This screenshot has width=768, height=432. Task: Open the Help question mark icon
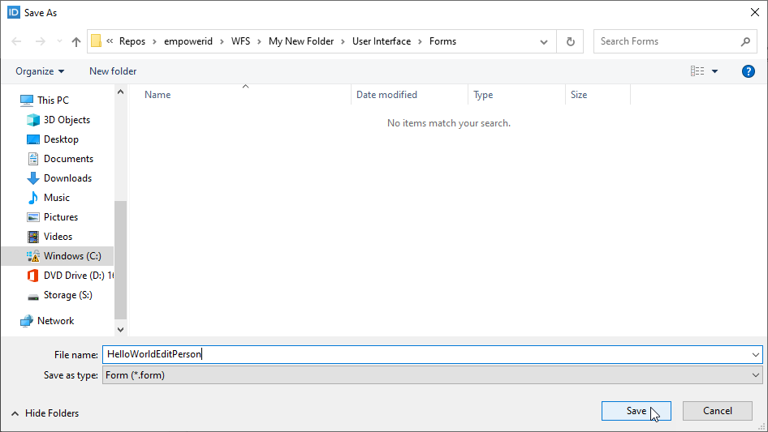coord(749,71)
